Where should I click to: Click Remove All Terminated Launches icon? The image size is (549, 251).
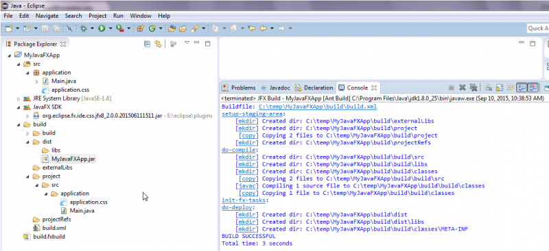coord(473,88)
